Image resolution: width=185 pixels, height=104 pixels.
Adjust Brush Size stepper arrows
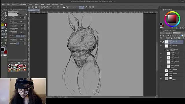point(23,18)
